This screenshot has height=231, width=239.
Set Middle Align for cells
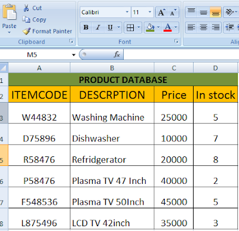coord(204,12)
